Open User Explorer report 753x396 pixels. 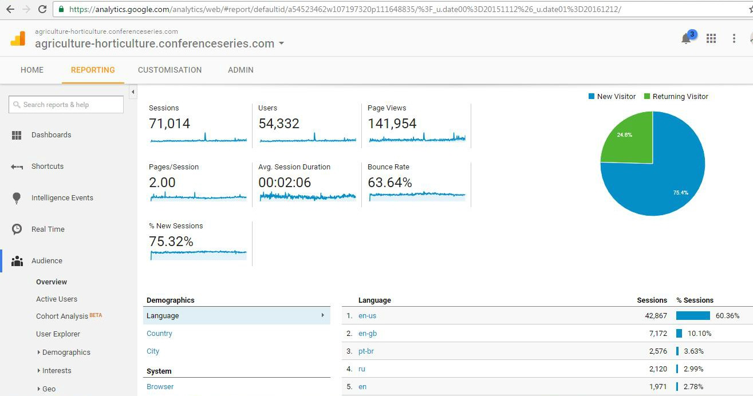click(58, 334)
